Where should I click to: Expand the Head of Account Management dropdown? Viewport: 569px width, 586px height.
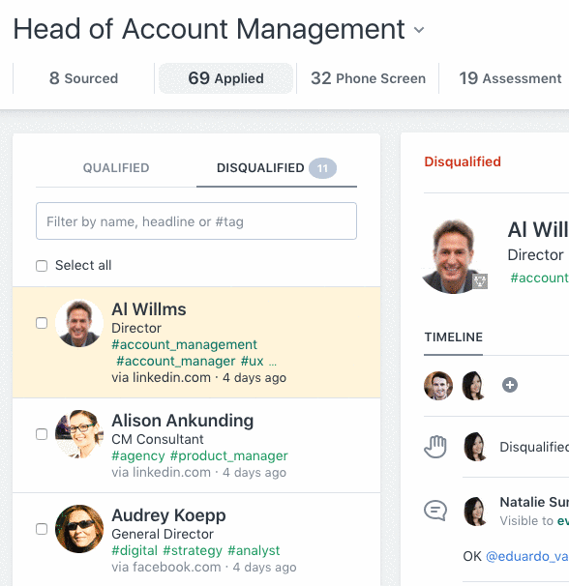pyautogui.click(x=419, y=30)
